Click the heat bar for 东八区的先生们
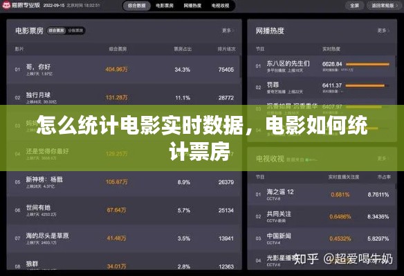The width and height of the screenshot is (404, 276). [367, 64]
